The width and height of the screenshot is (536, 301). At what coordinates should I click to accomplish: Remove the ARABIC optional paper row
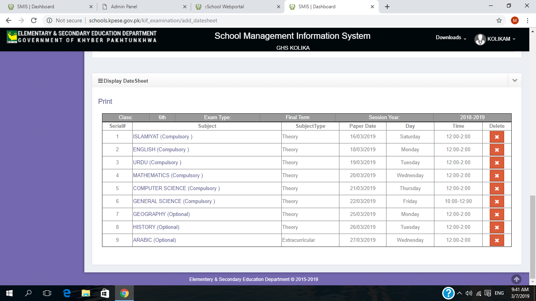pos(497,240)
